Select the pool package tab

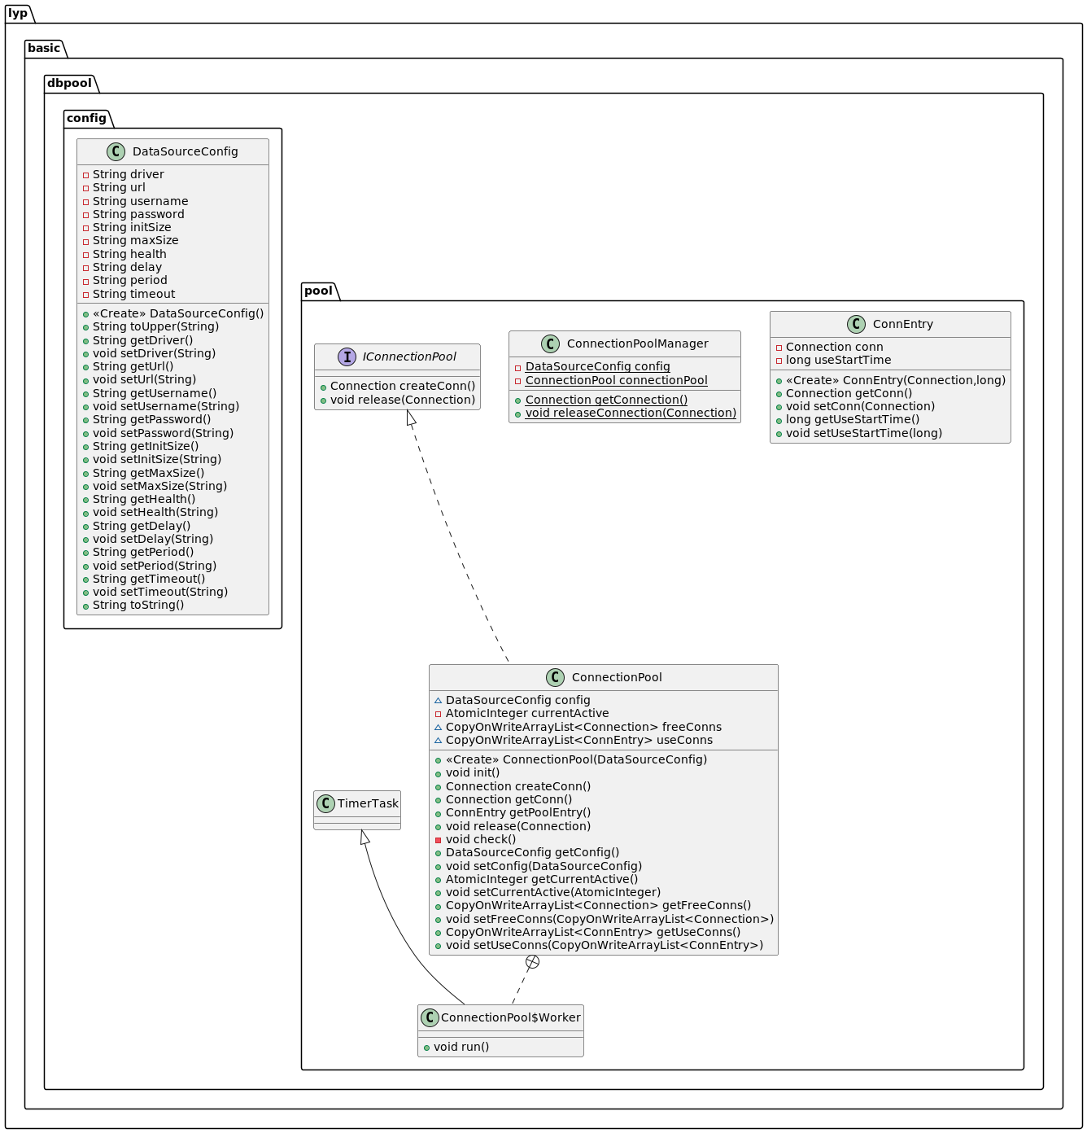[x=318, y=291]
